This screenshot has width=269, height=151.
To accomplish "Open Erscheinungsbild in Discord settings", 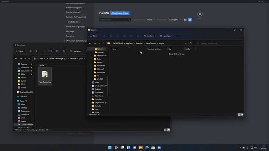I will pos(74,8).
